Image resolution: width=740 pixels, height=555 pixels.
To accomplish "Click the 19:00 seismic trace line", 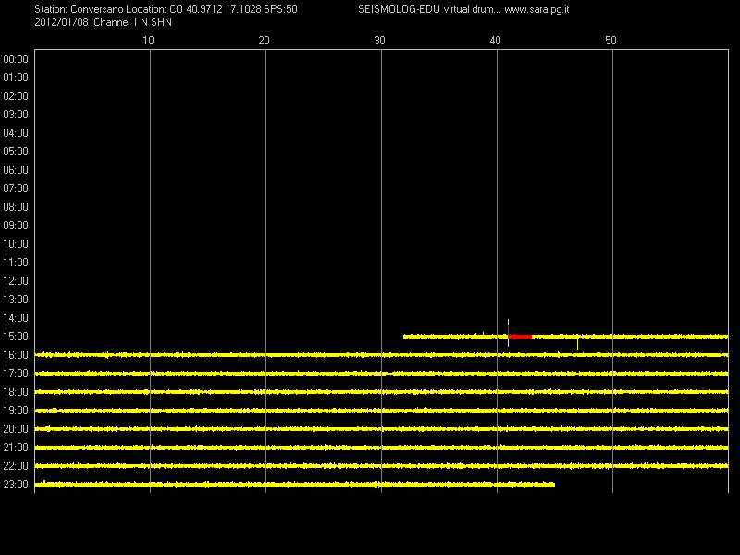I will 381,411.
